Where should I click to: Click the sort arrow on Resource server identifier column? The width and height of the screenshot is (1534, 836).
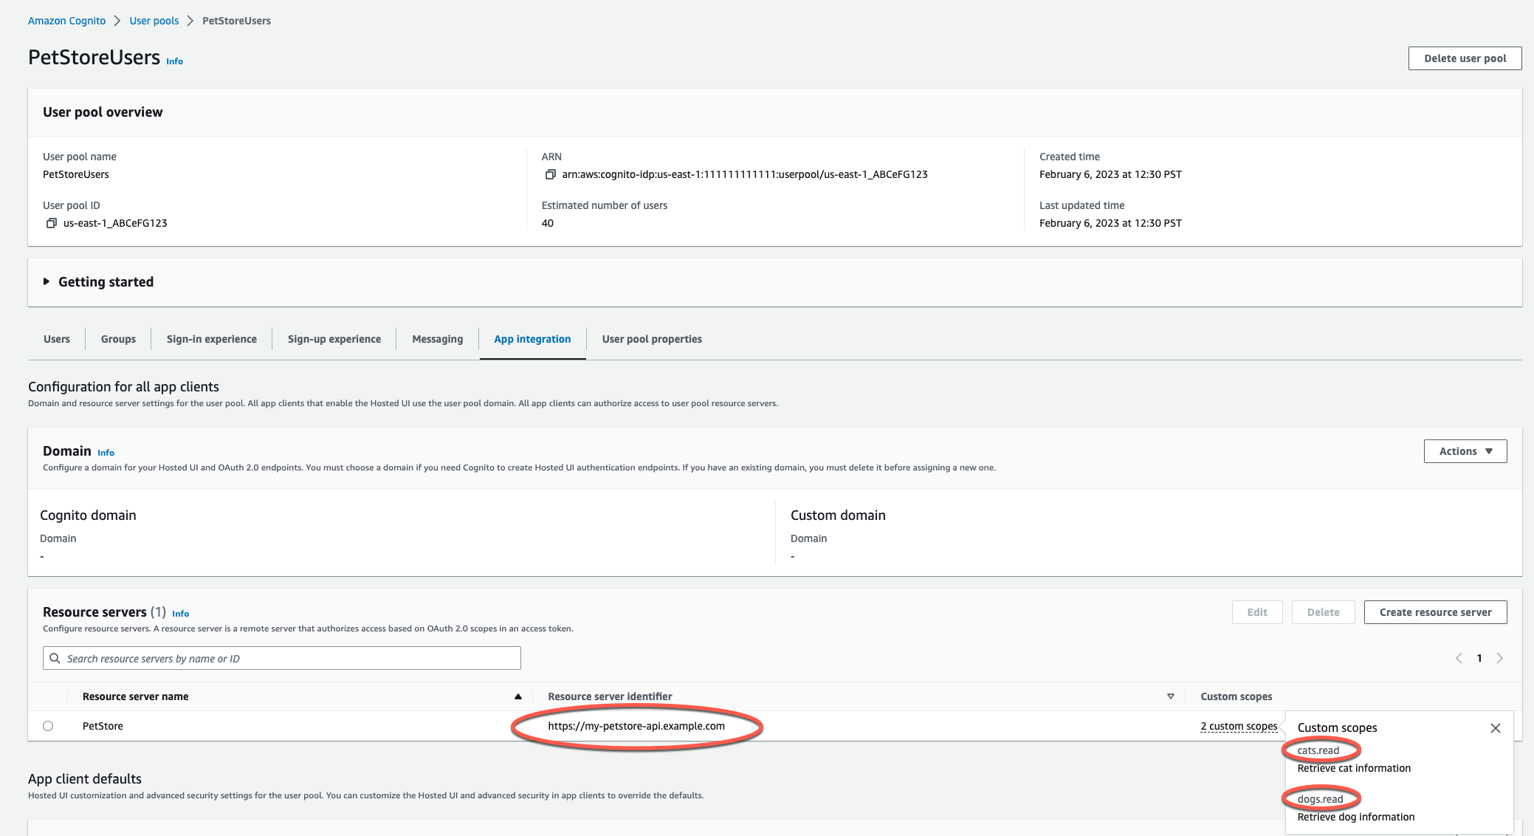(1170, 696)
